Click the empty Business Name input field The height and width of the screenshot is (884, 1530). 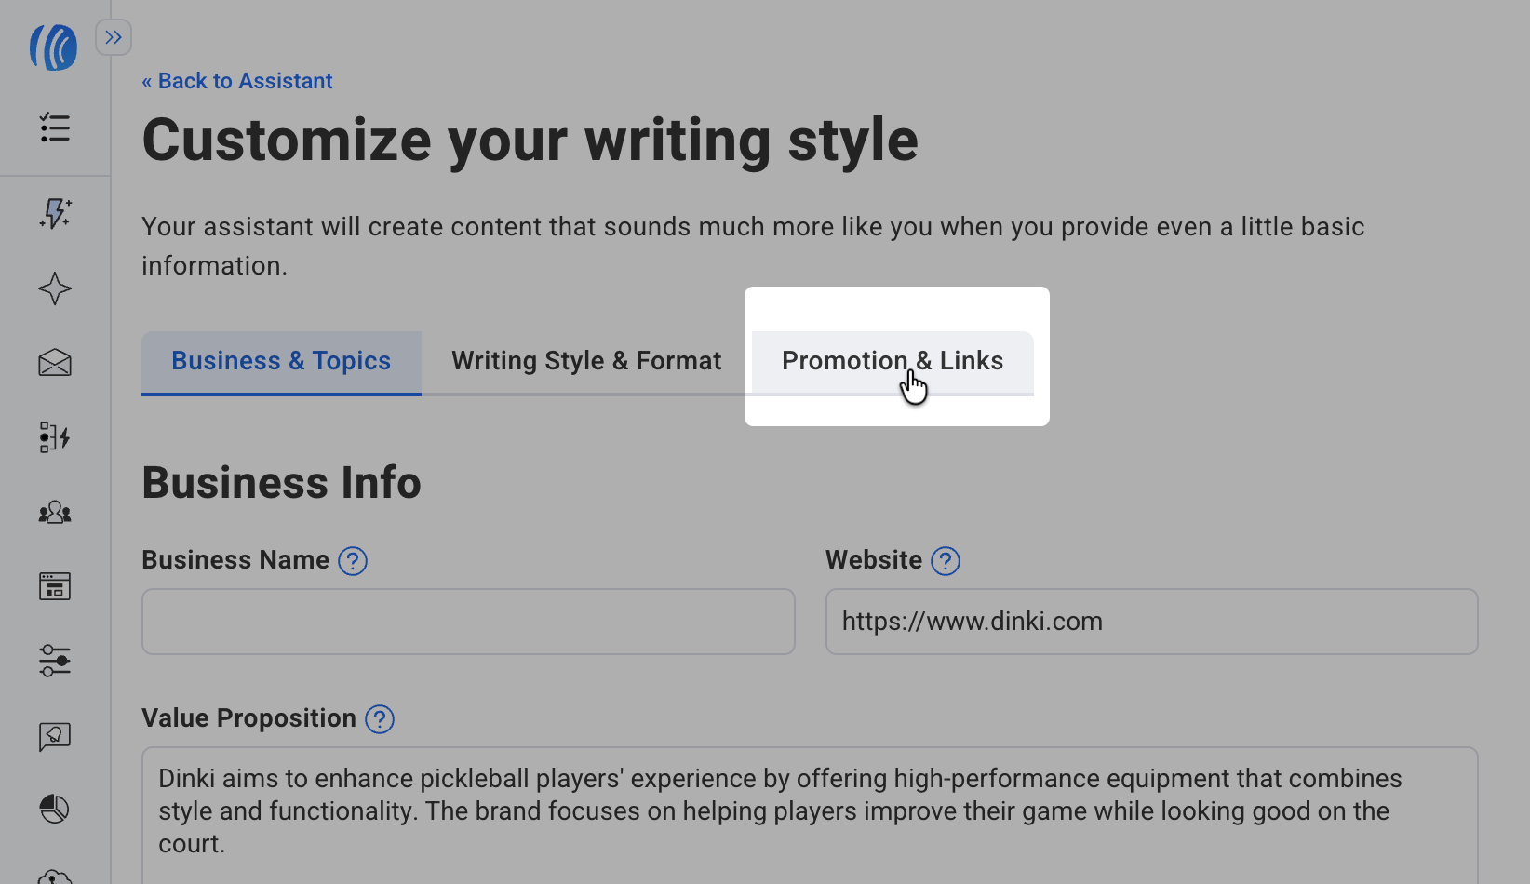[468, 622]
